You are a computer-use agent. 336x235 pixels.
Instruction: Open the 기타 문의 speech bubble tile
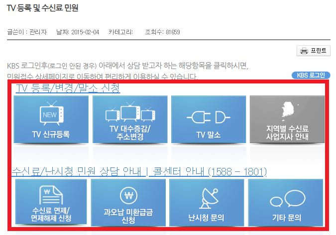(x=285, y=203)
